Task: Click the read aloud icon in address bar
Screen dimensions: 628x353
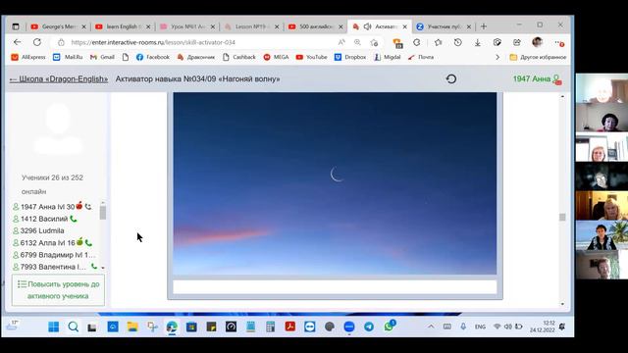Action: coord(341,42)
